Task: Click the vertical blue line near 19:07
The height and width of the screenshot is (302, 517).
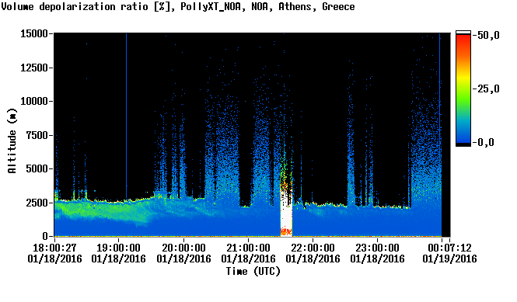Action: point(126,115)
